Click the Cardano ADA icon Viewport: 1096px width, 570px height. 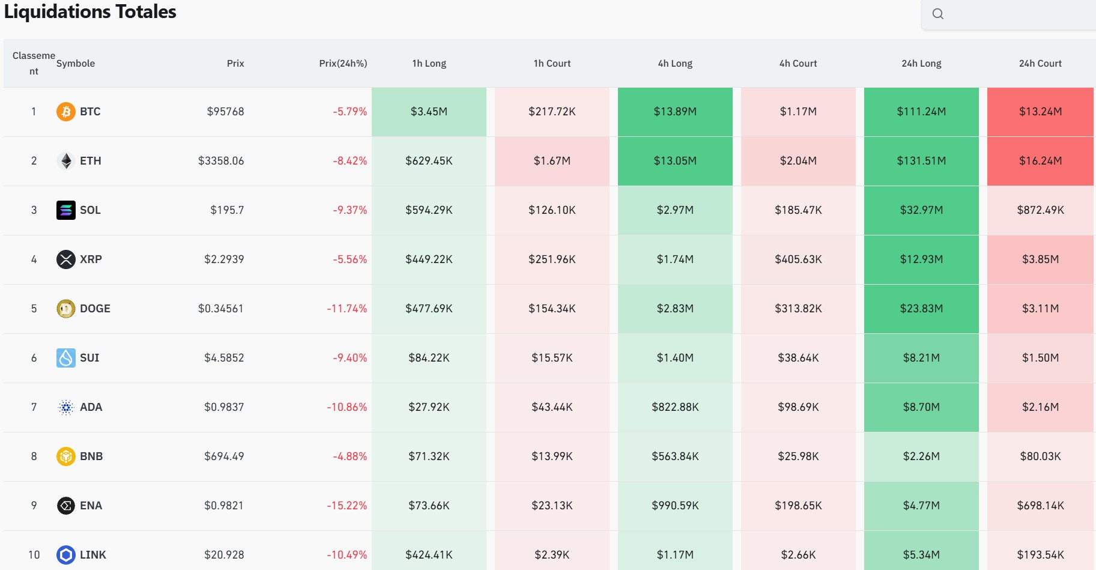pyautogui.click(x=65, y=407)
